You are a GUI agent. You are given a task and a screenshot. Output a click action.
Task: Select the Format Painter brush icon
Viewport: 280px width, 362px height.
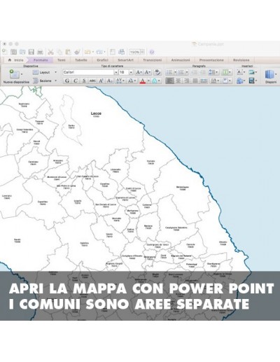[x=78, y=52]
